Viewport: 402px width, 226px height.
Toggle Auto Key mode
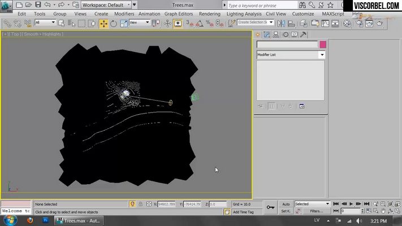[286, 204]
